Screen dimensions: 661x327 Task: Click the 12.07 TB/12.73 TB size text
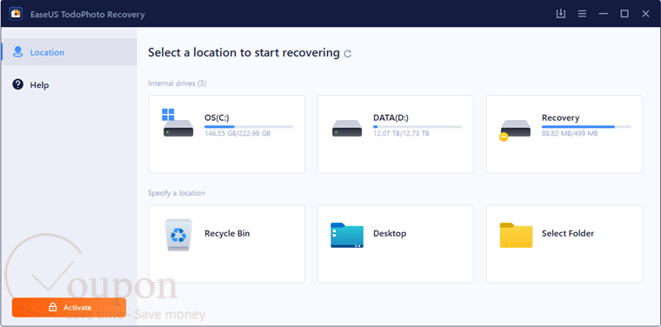pyautogui.click(x=401, y=134)
